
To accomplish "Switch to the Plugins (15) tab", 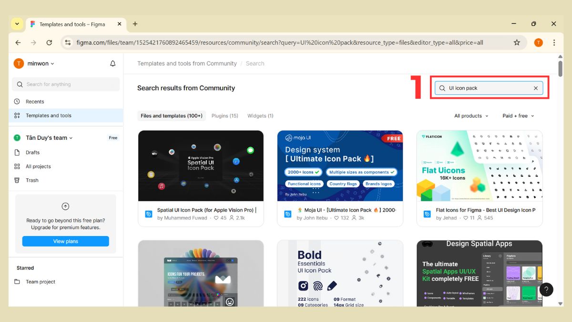I will pos(225,116).
